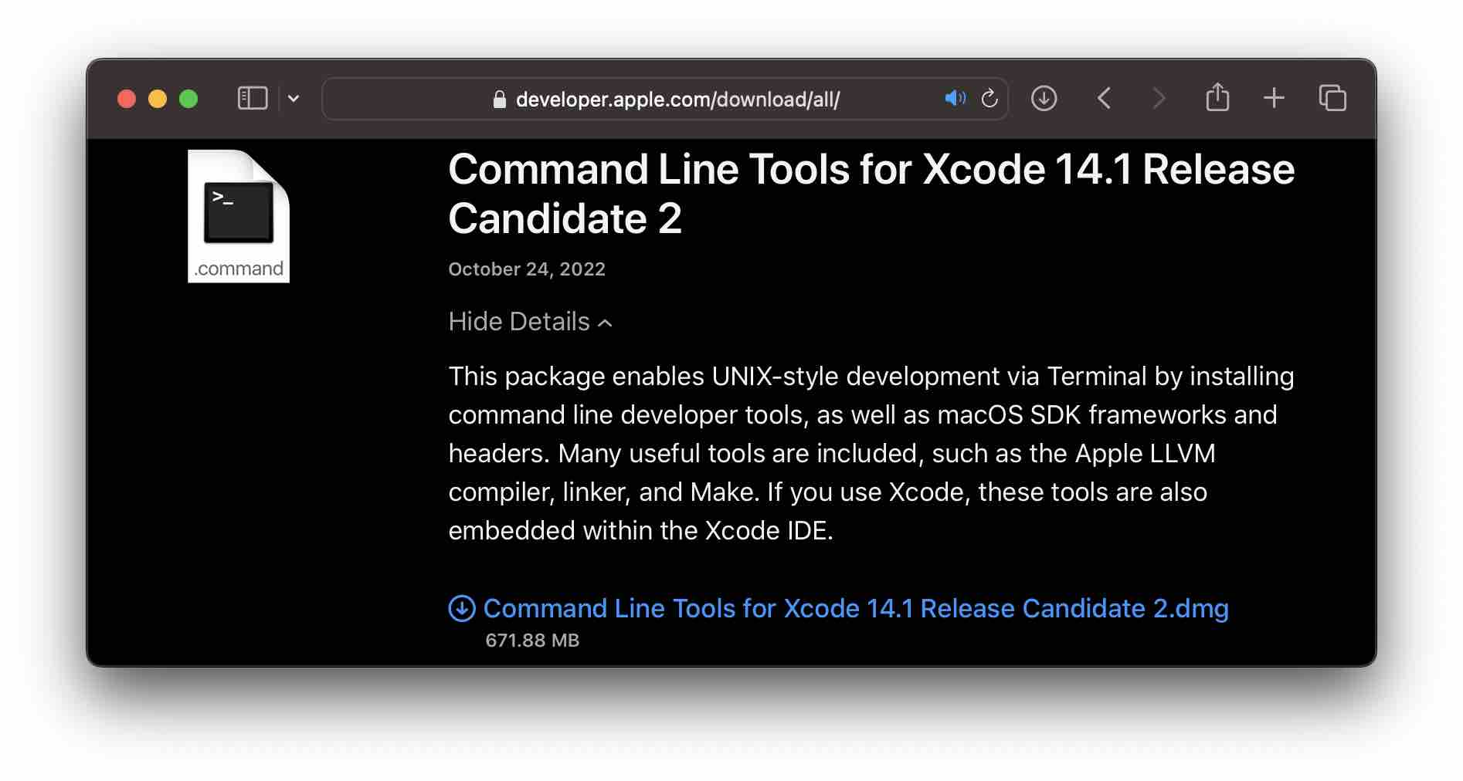Open the Downloads manager icon
Viewport: 1463px width, 781px height.
pyautogui.click(x=1043, y=98)
